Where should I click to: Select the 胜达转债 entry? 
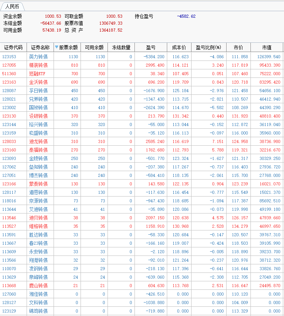pyautogui.click(x=38, y=235)
